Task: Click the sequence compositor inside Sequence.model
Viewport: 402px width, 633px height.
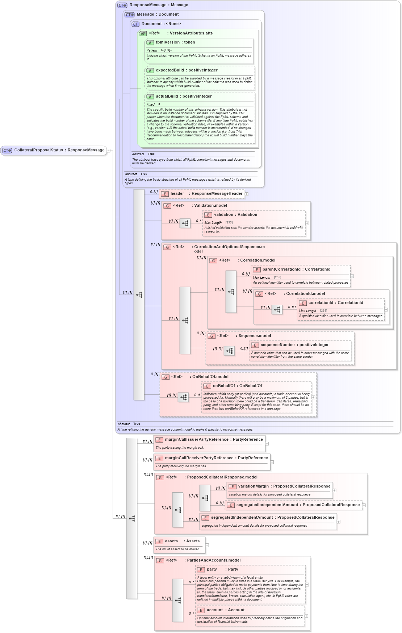Action: click(229, 351)
